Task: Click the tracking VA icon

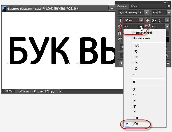Action: point(147,26)
